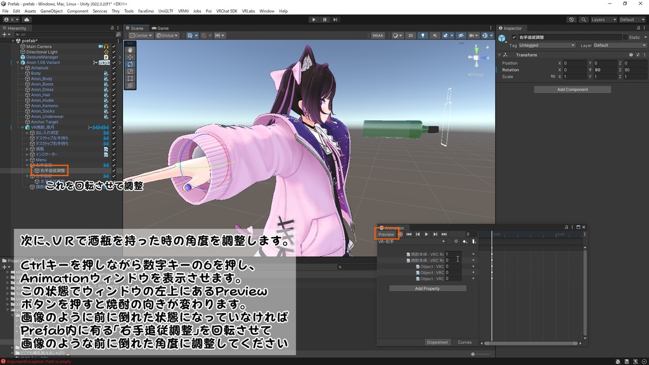Collapse the Transform component foldout
The height and width of the screenshot is (365, 649).
[x=499, y=54]
